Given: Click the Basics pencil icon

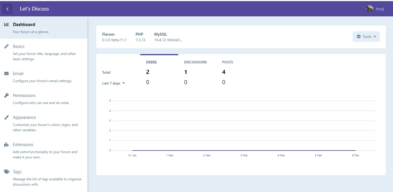Looking at the screenshot, I should 6,46.
